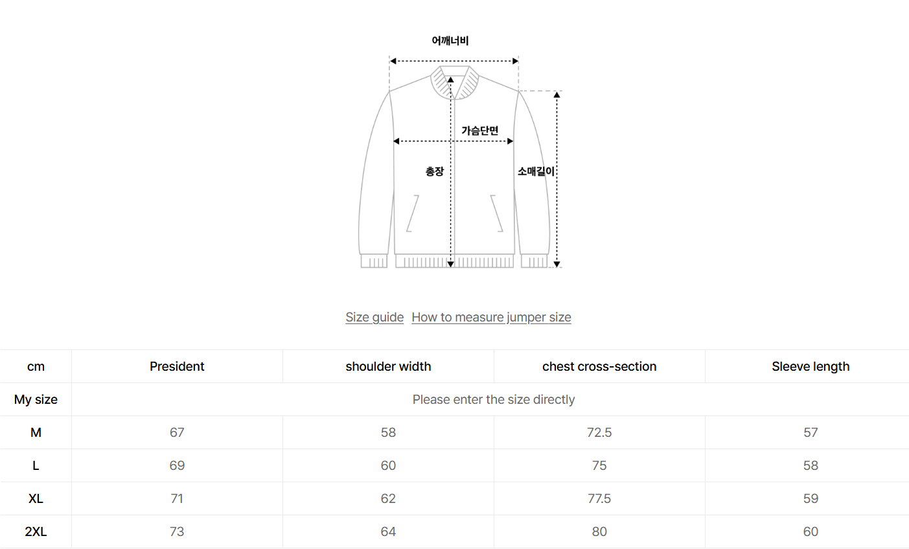The image size is (909, 549).
Task: Click the President column header
Action: point(177,366)
